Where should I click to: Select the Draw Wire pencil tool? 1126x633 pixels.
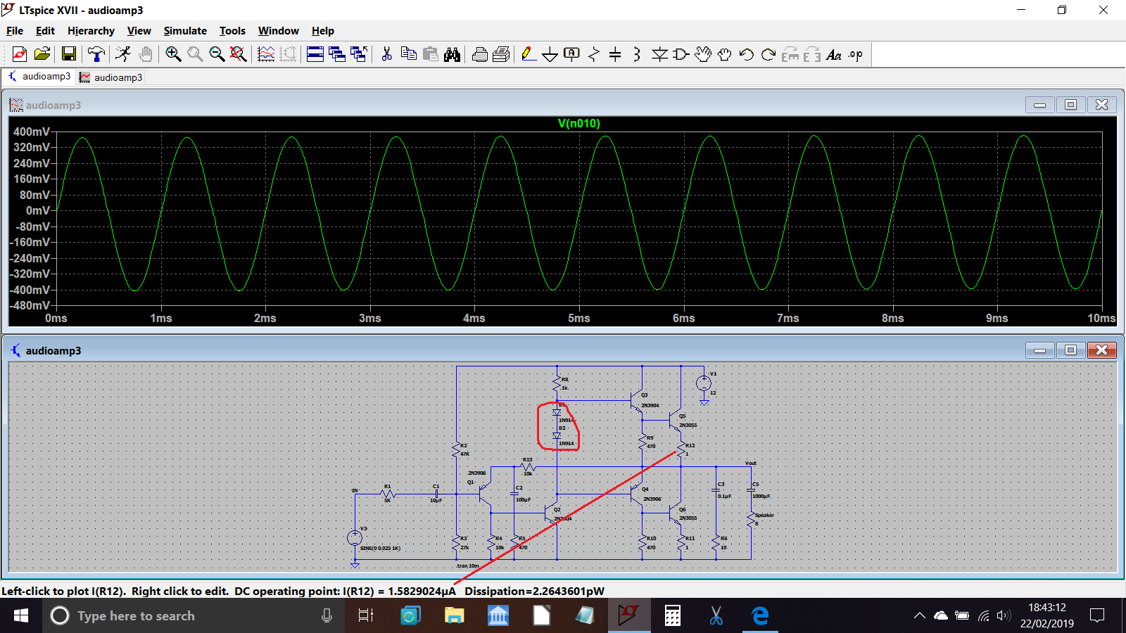(x=529, y=54)
